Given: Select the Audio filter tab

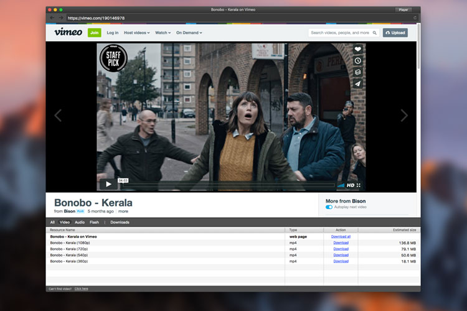Looking at the screenshot, I should (x=80, y=222).
